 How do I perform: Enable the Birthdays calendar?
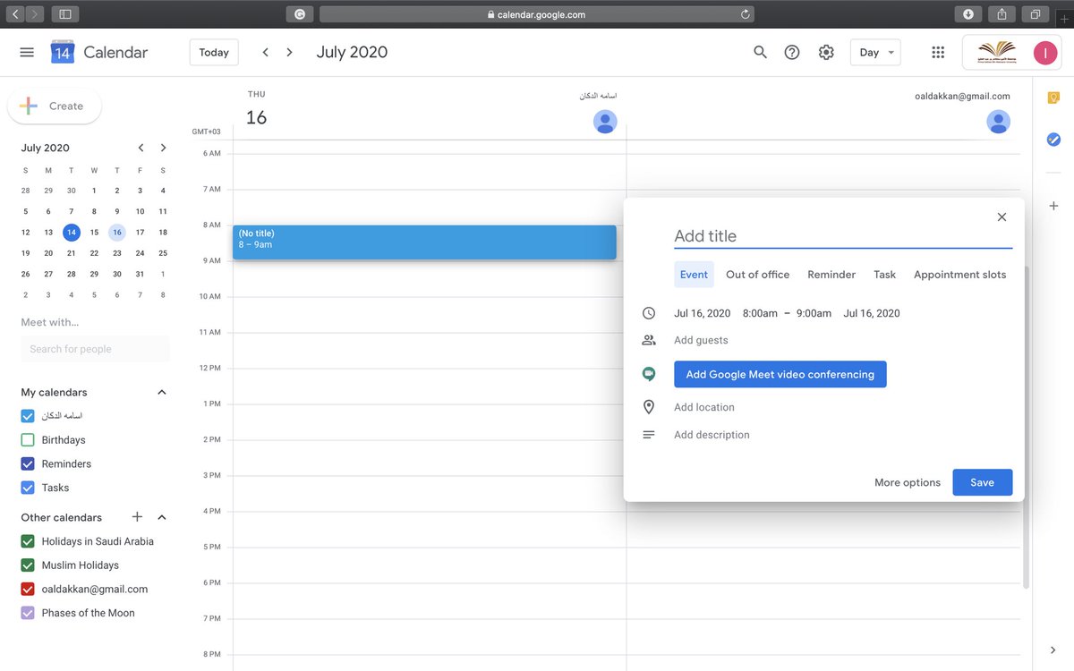27,440
